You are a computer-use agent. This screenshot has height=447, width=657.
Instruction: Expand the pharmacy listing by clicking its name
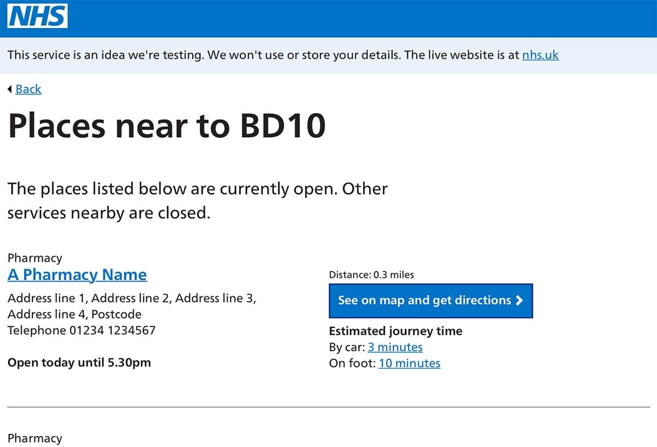(x=77, y=274)
